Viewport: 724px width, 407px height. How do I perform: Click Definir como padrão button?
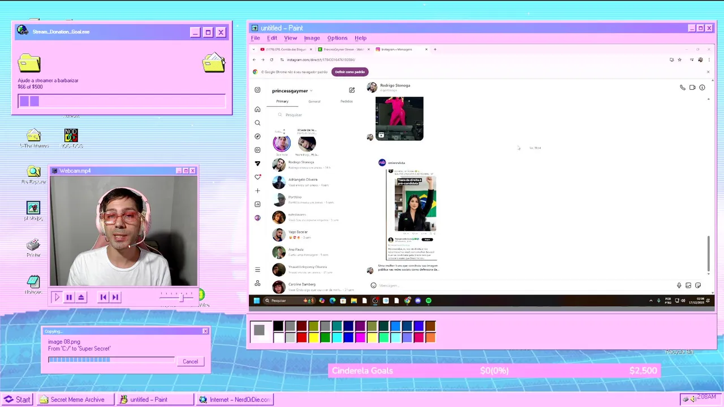coord(350,72)
